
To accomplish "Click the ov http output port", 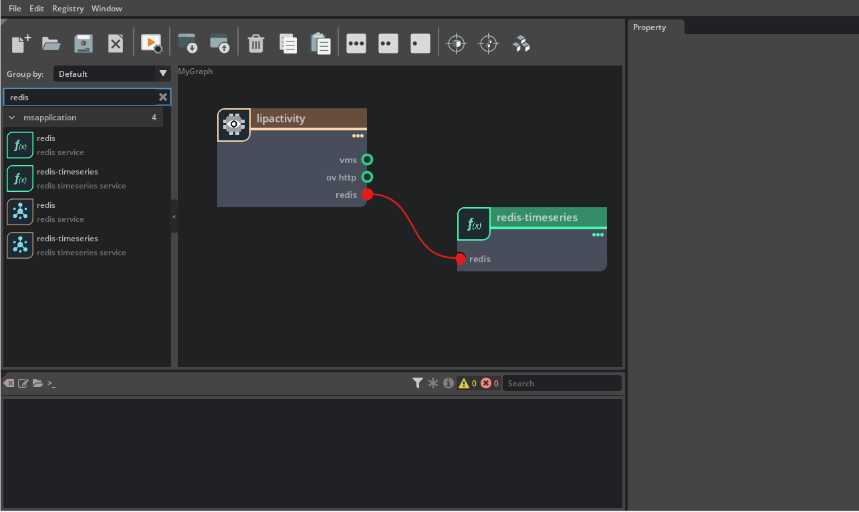I will point(367,177).
